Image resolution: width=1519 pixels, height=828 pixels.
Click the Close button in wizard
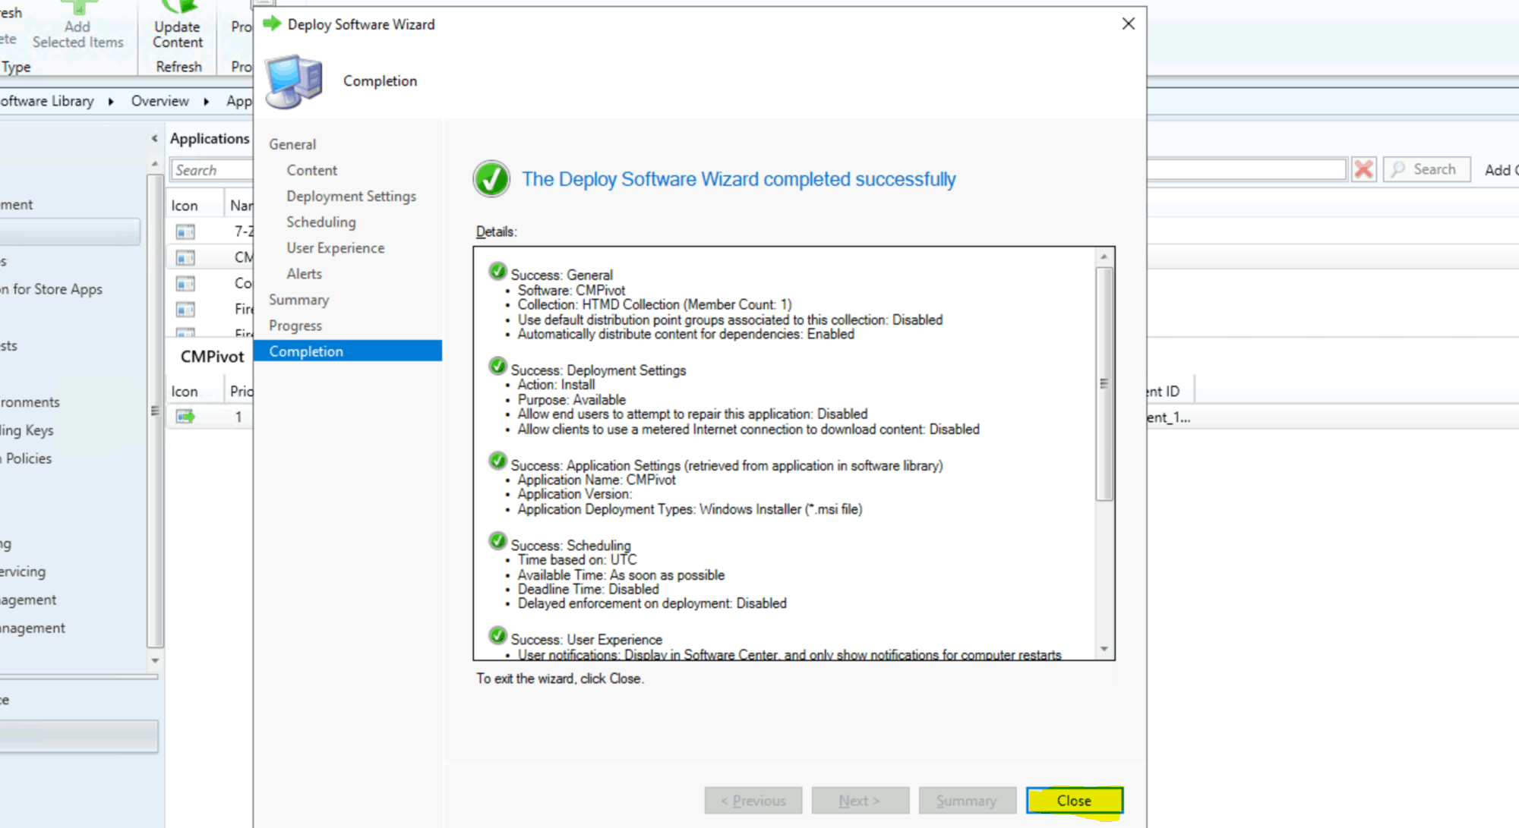[x=1073, y=801]
